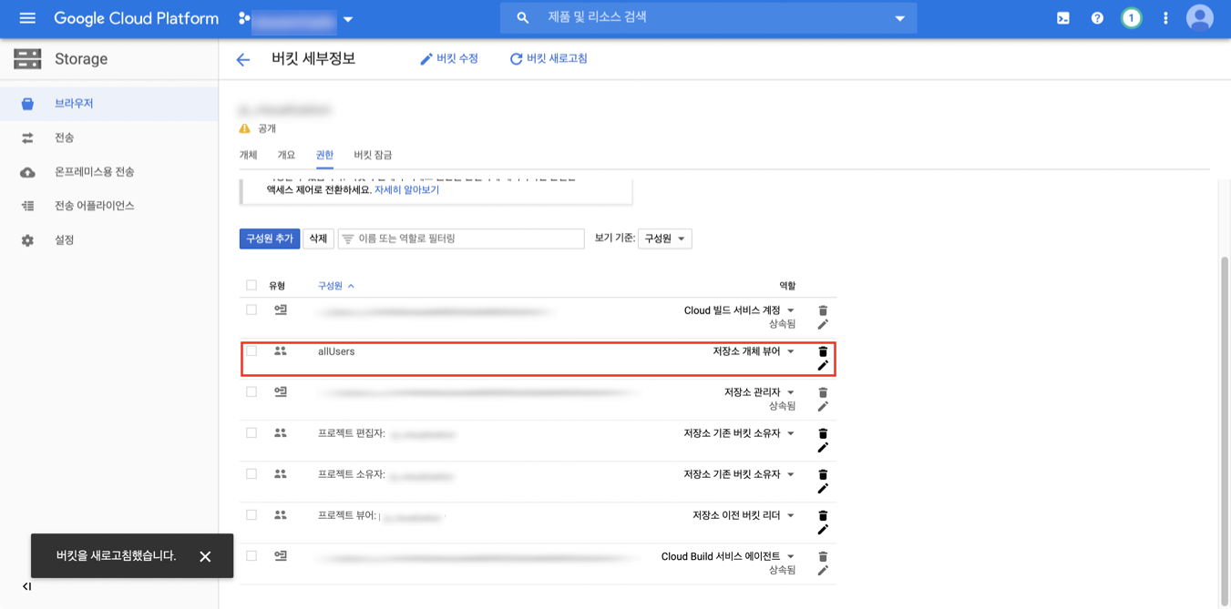Sort by the 구성원 column header
This screenshot has width=1231, height=609.
(335, 286)
